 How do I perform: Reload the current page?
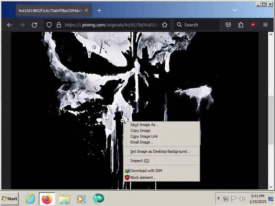pyautogui.click(x=34, y=25)
